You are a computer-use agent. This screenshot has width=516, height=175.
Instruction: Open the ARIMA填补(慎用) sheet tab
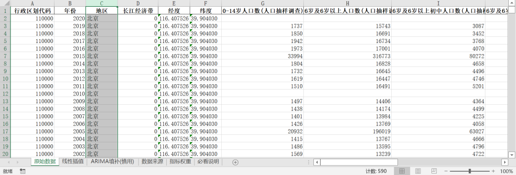(113, 162)
